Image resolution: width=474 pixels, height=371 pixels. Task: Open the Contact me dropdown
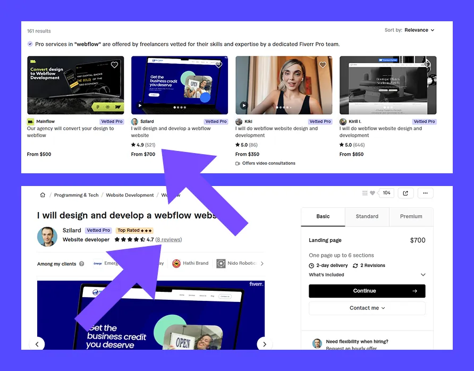(x=367, y=308)
